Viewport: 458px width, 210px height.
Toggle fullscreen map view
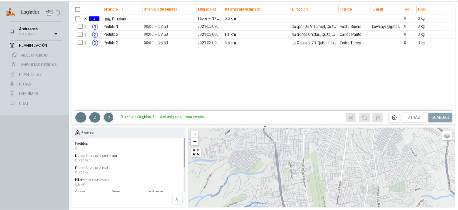tap(196, 152)
